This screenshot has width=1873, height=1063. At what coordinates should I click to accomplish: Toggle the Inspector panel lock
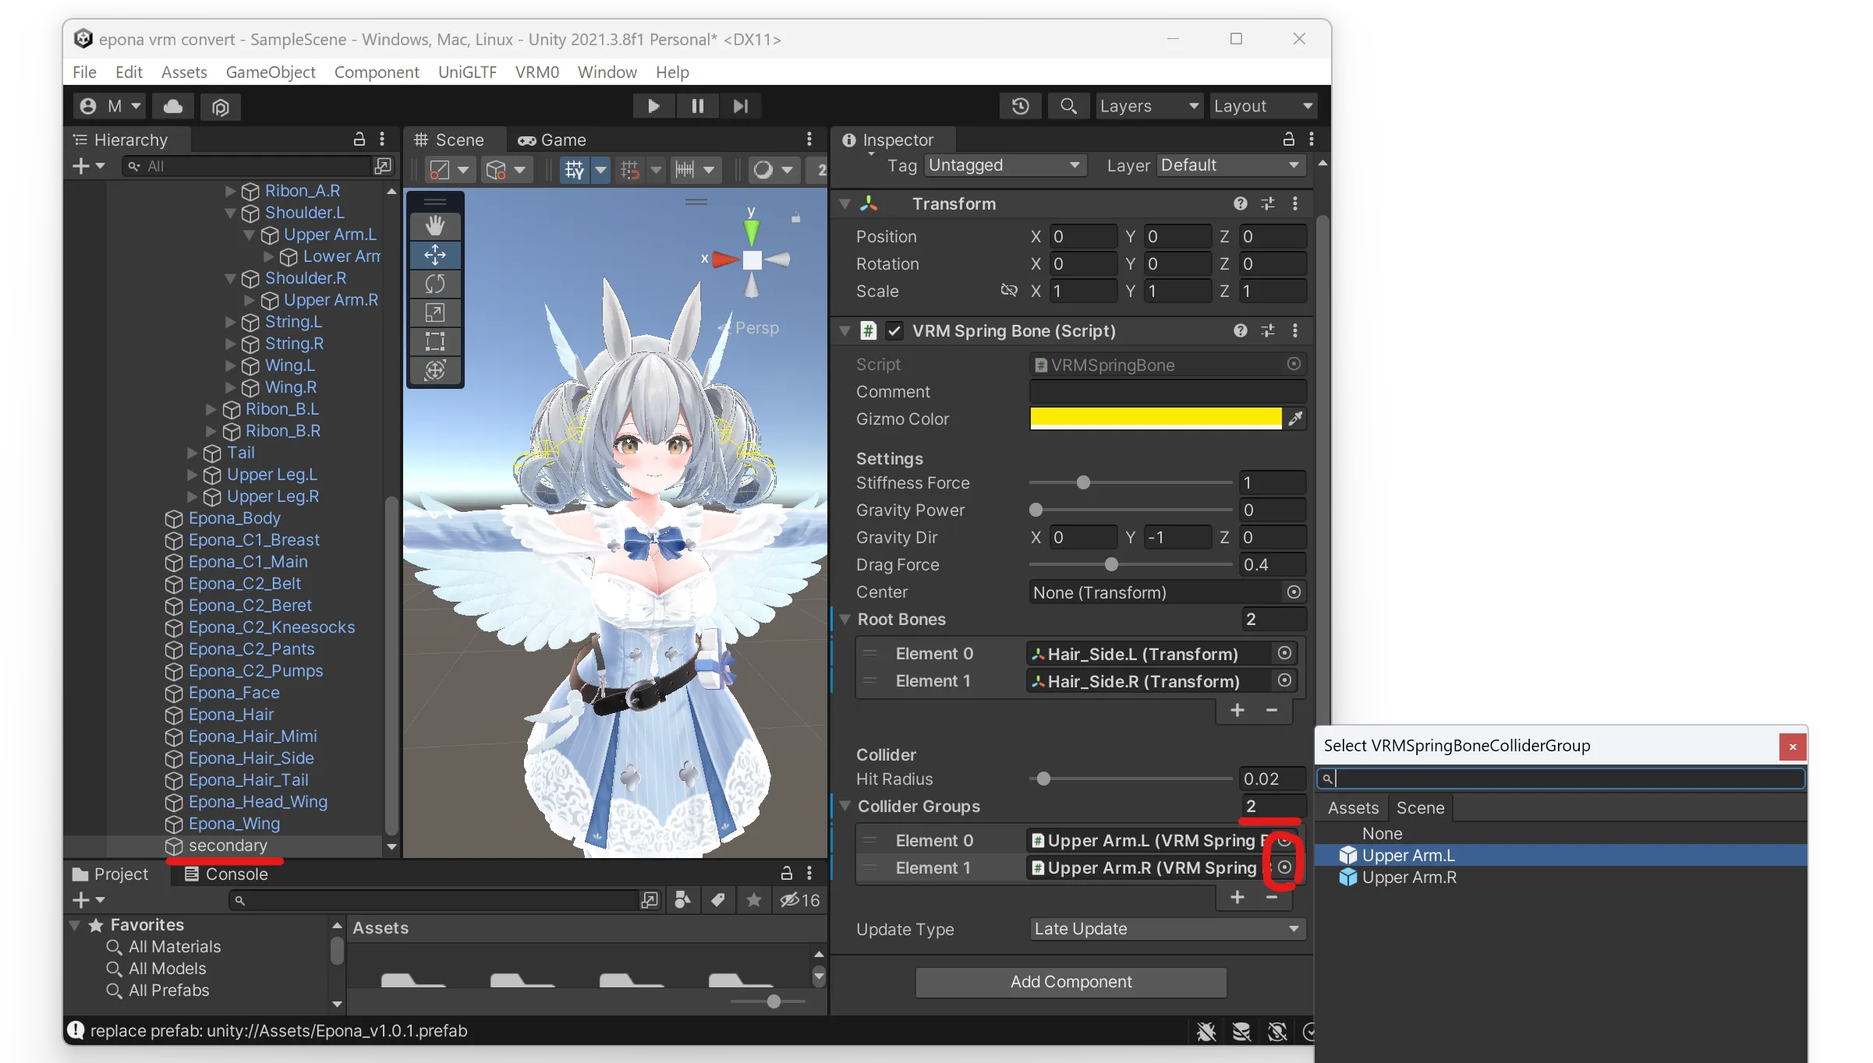(x=1289, y=139)
